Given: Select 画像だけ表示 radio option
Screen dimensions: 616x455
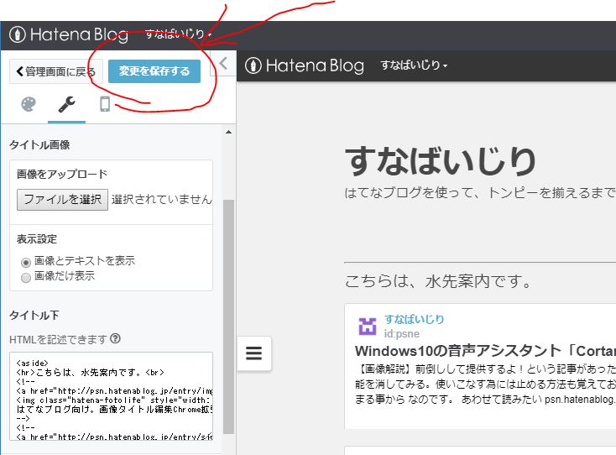Looking at the screenshot, I should [x=26, y=277].
